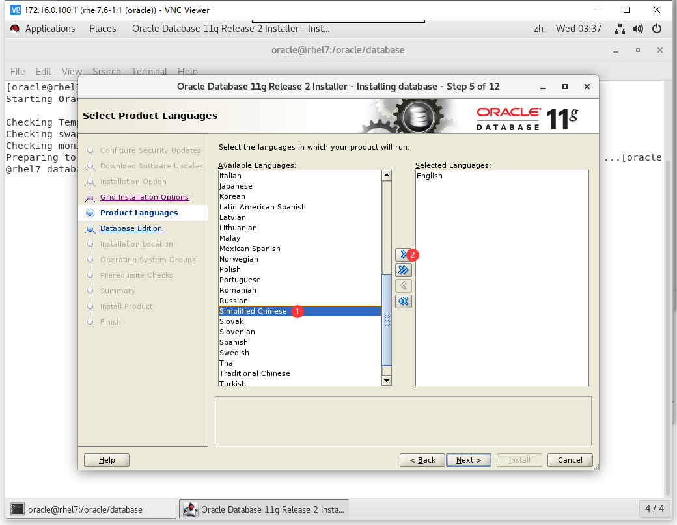Open the terminal Search menu
The image size is (677, 525).
coord(107,71)
